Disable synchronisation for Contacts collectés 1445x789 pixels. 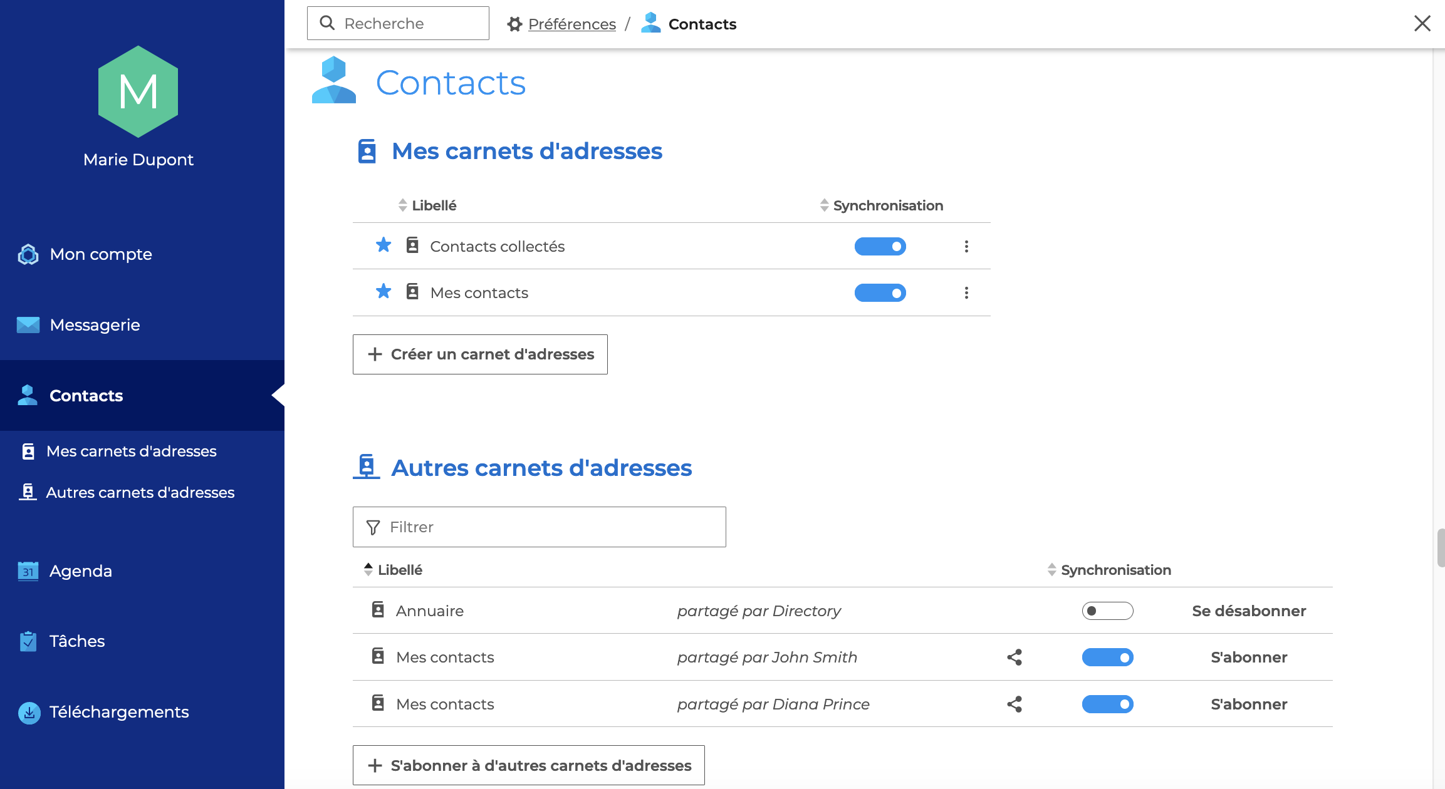[x=880, y=246]
